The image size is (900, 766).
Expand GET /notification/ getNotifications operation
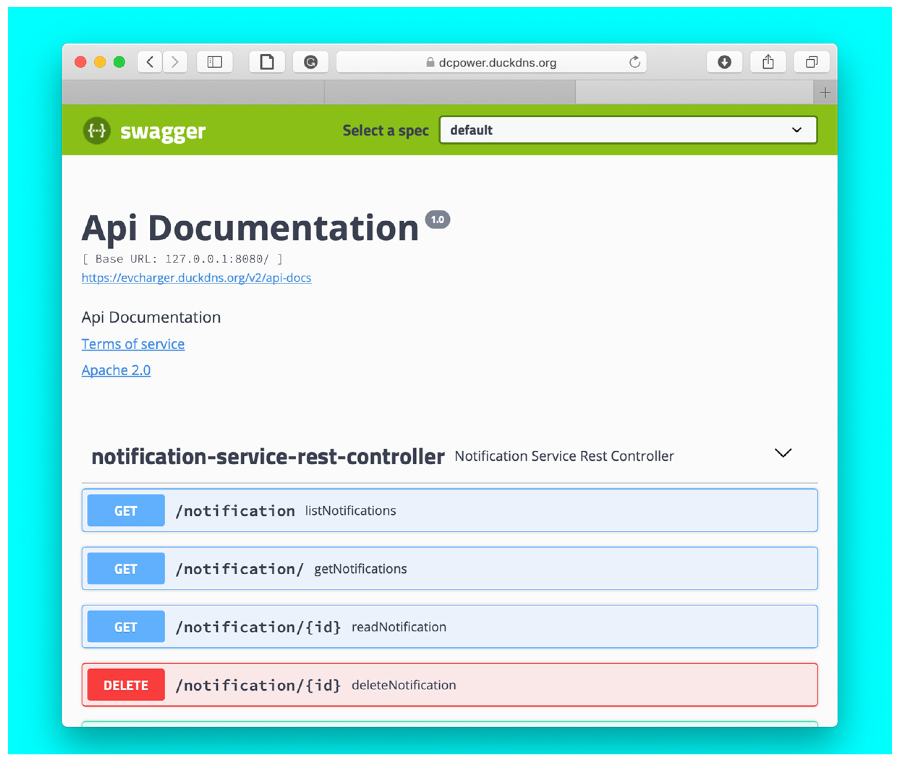pos(449,569)
